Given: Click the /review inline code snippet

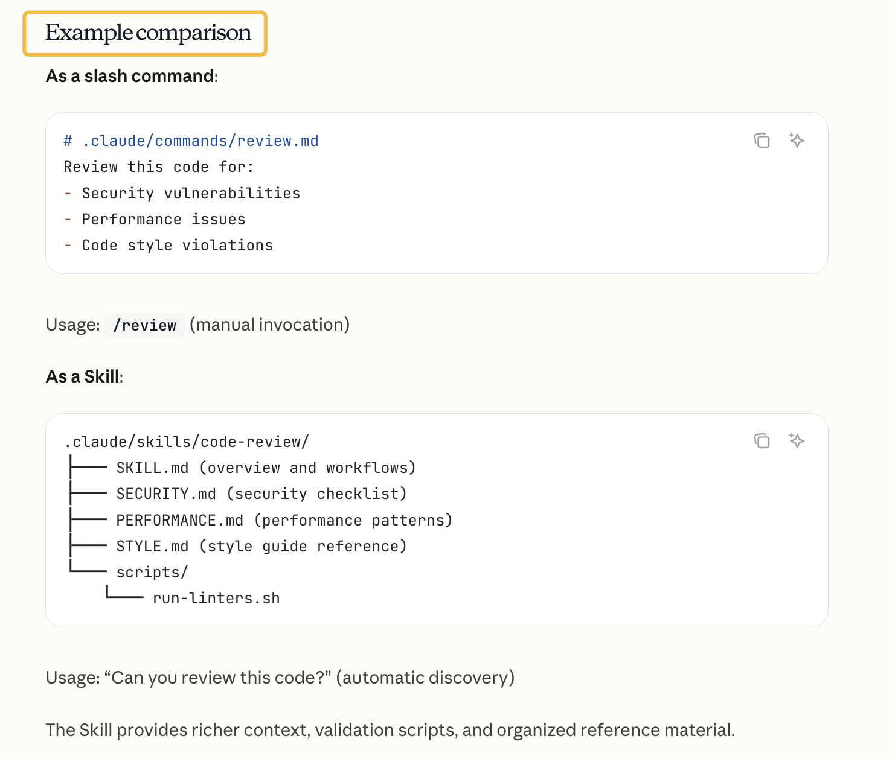Looking at the screenshot, I should pyautogui.click(x=144, y=325).
